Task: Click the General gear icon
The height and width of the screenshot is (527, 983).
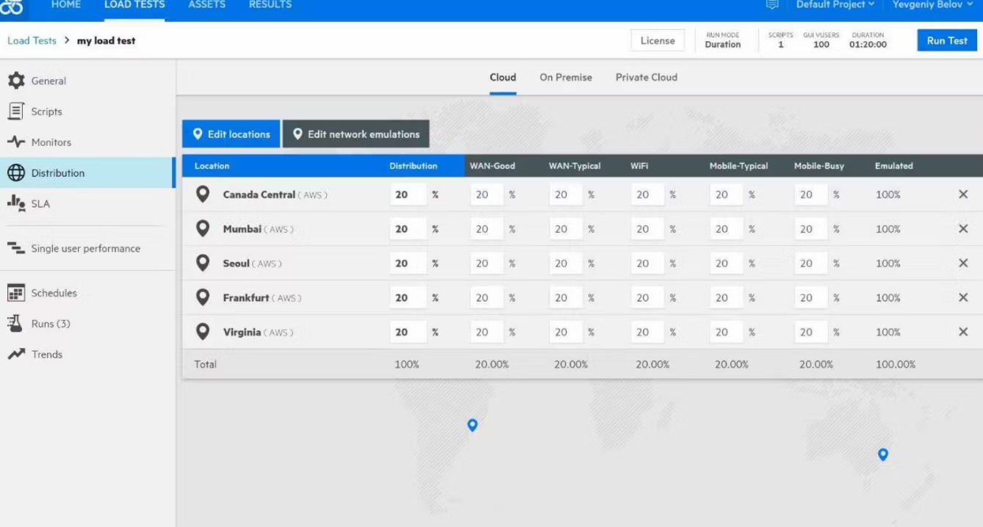Action: point(15,81)
